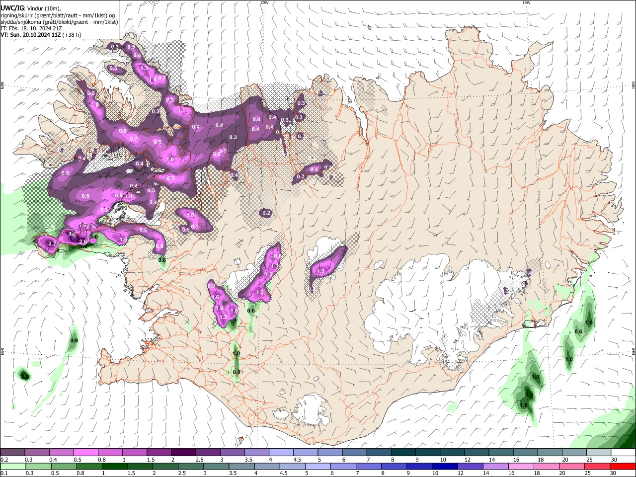
Task: Pick the bright pink snow swatch labeled 0.5
Action: pos(86,453)
